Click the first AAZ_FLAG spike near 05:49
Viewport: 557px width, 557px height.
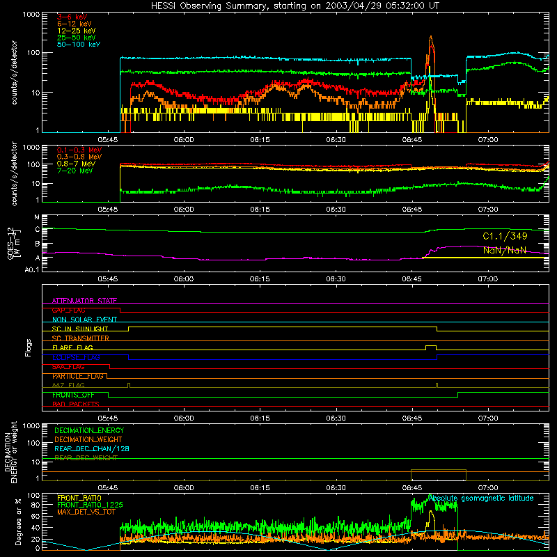tap(129, 385)
